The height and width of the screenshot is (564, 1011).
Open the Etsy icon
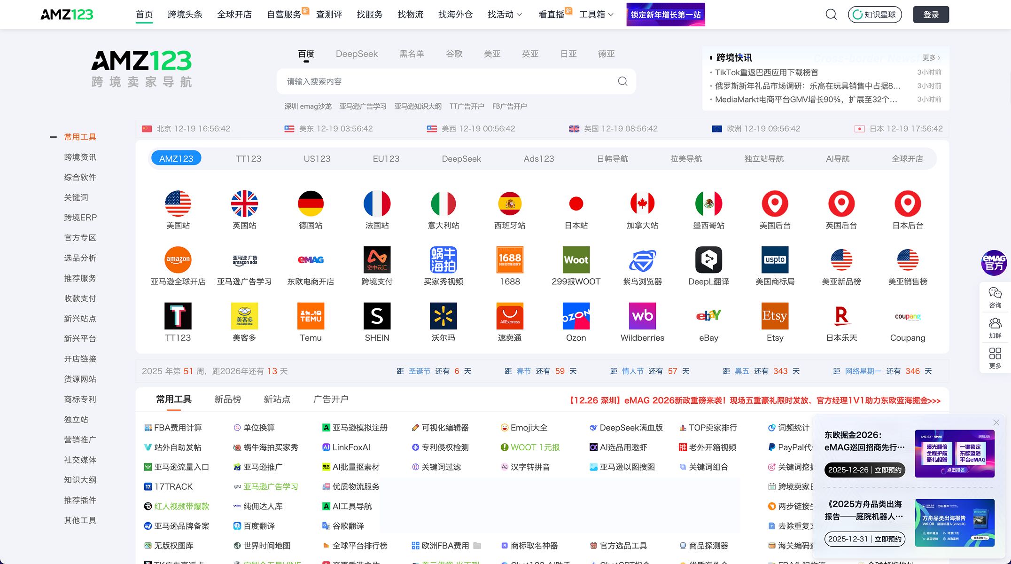[x=775, y=316]
